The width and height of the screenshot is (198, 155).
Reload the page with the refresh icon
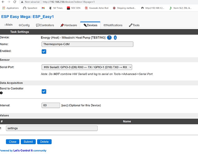pyautogui.click(x=15, y=2)
